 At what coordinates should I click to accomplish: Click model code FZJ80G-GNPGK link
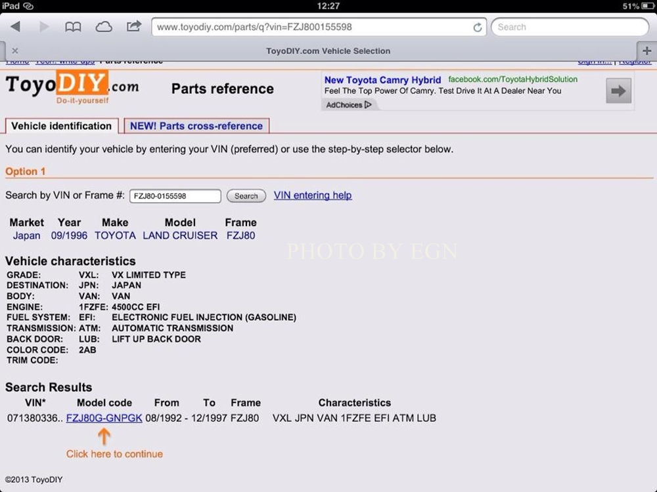[x=104, y=418]
